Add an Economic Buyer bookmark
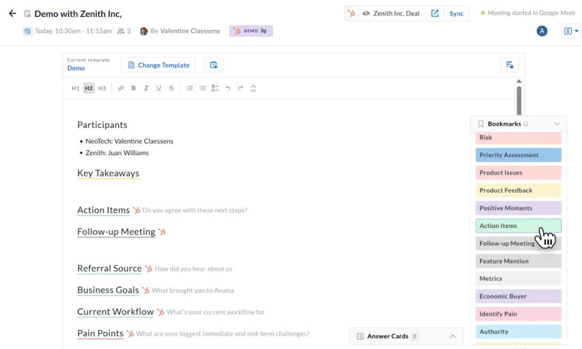Image resolution: width=582 pixels, height=349 pixels. point(519,297)
